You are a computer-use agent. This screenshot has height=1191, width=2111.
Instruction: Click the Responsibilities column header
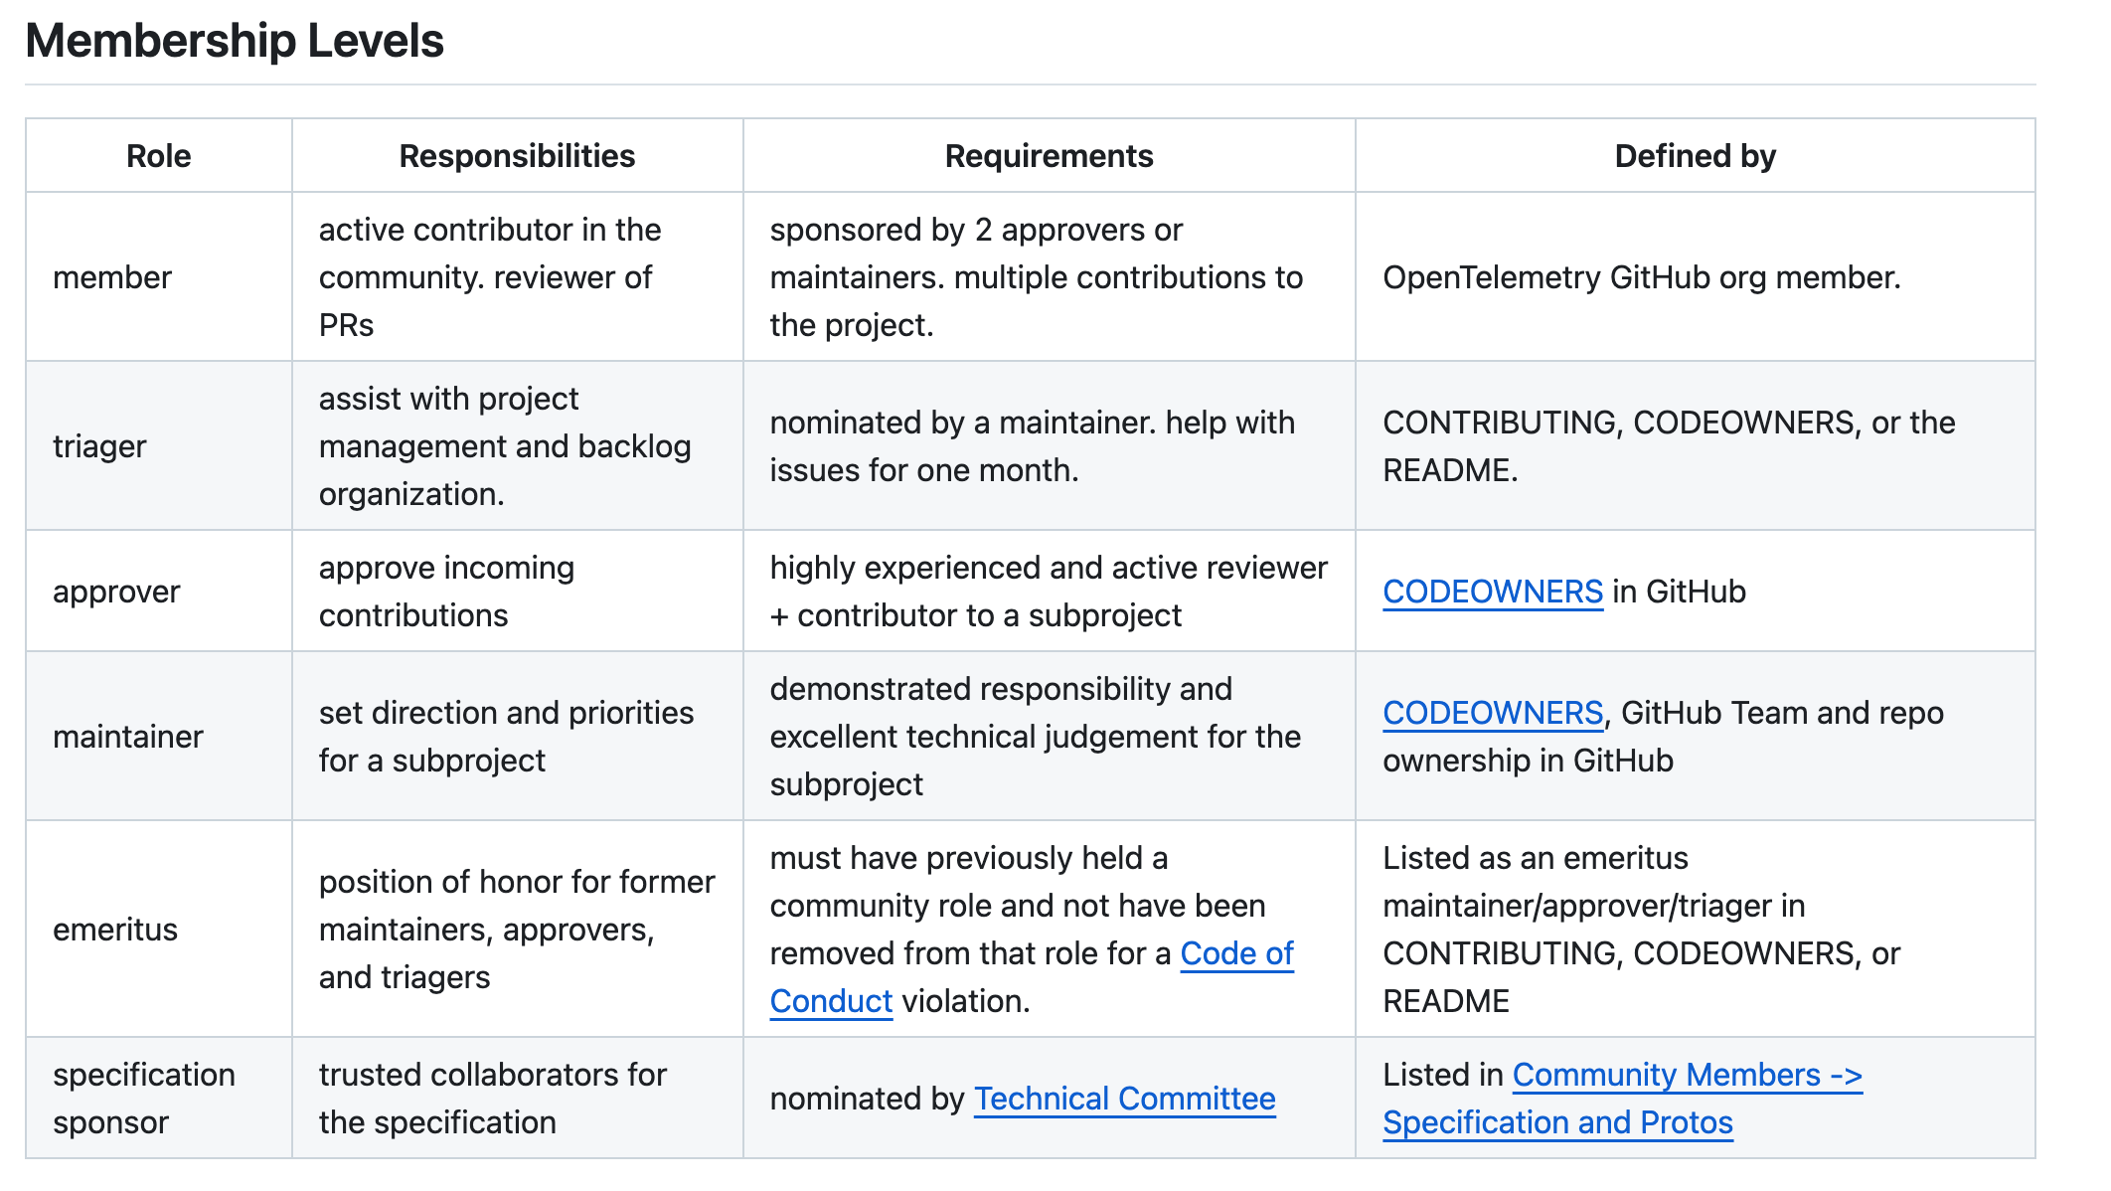pos(517,156)
